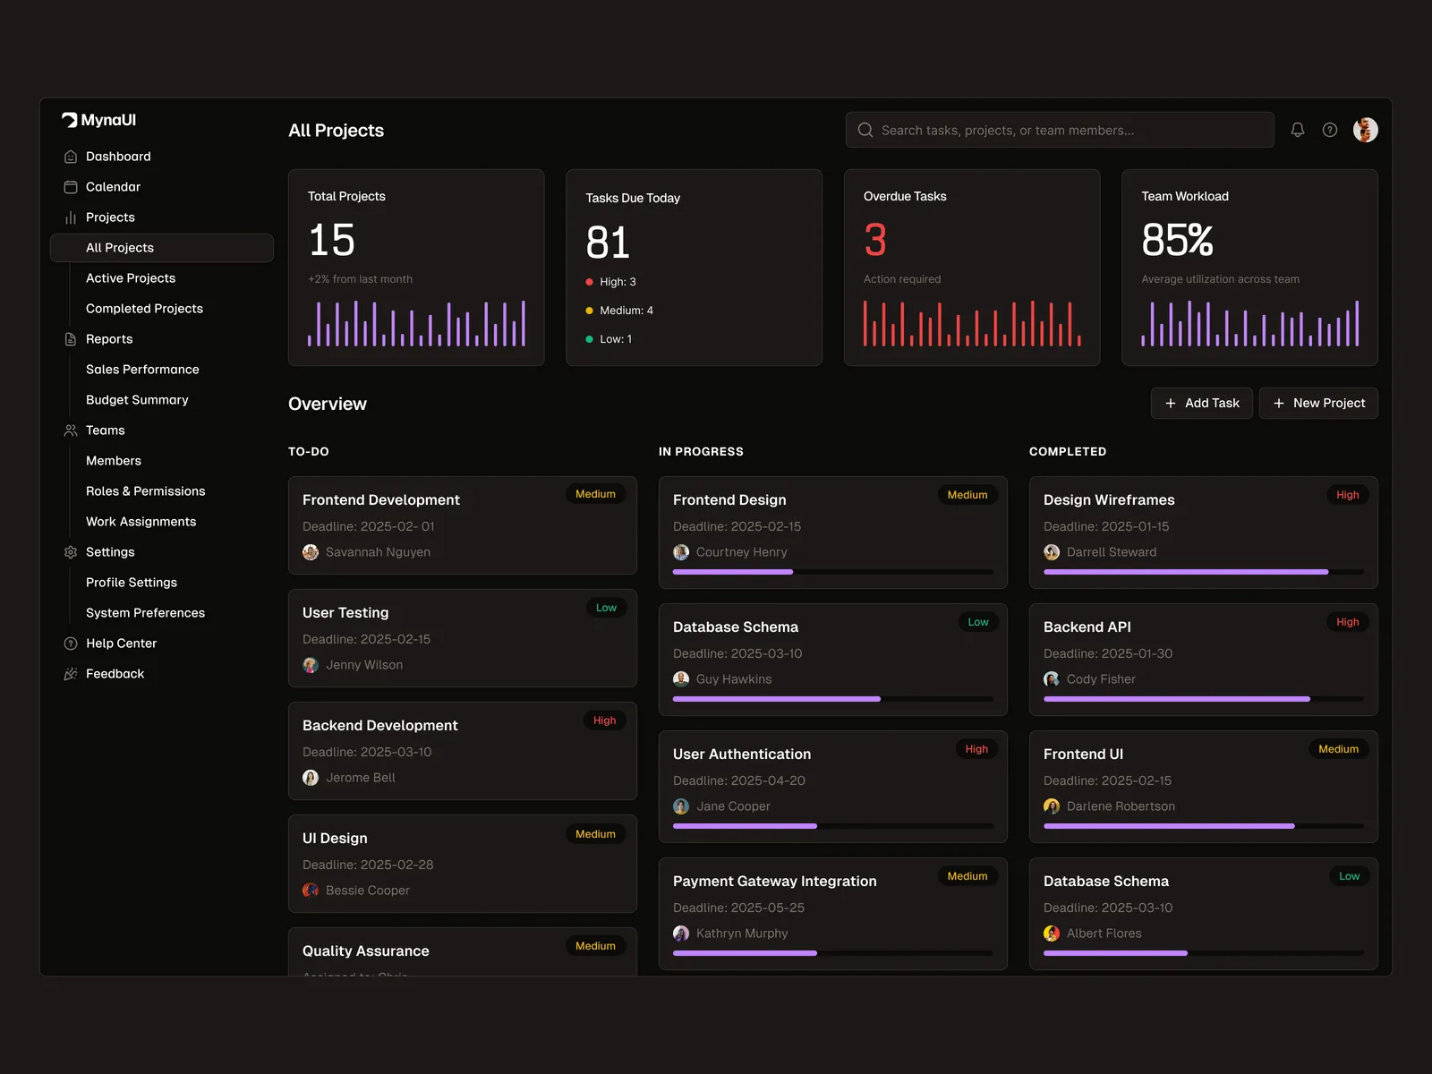Open the user profile avatar

tap(1365, 130)
